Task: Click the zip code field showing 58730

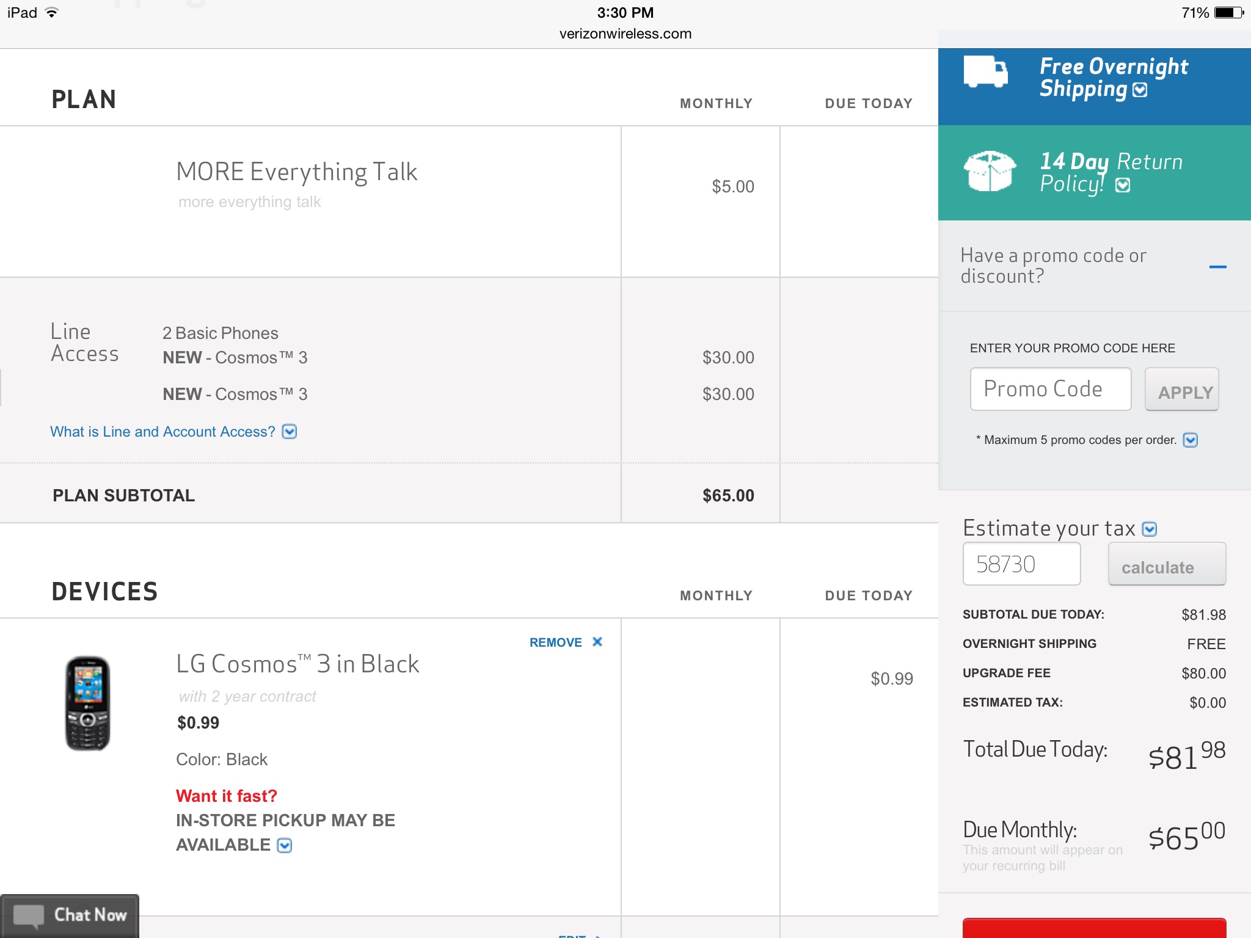Action: [x=1021, y=564]
